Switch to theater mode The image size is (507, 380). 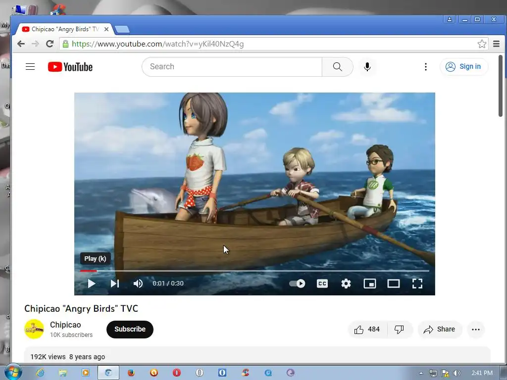[394, 284]
